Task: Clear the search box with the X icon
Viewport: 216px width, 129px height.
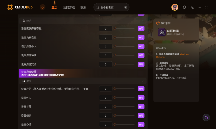Action: 126,7
